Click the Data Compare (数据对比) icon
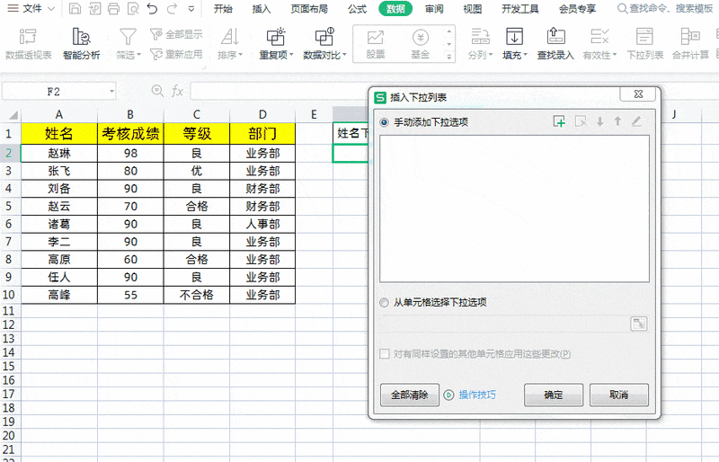 click(324, 38)
